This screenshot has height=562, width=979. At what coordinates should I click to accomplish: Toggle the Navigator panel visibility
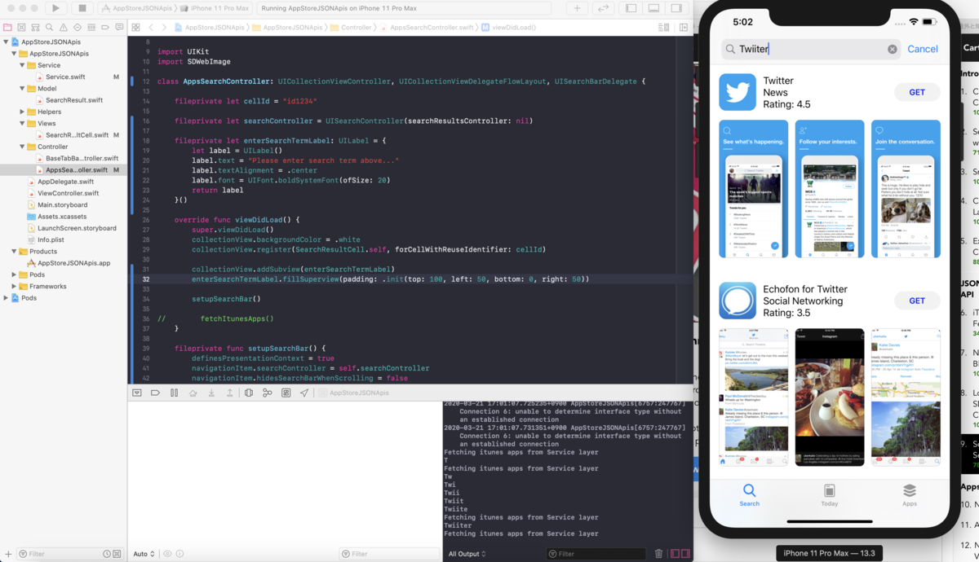[x=631, y=8]
